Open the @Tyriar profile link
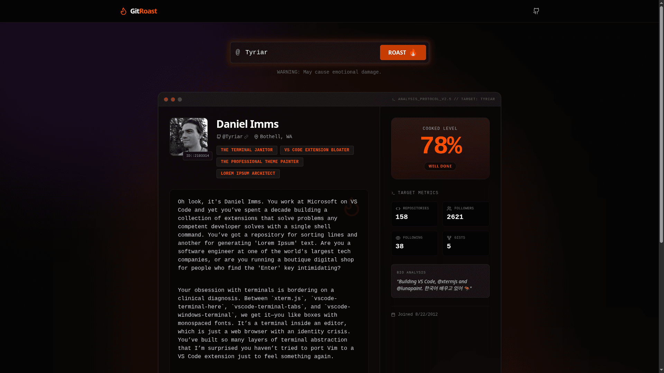This screenshot has width=664, height=373. (x=232, y=137)
